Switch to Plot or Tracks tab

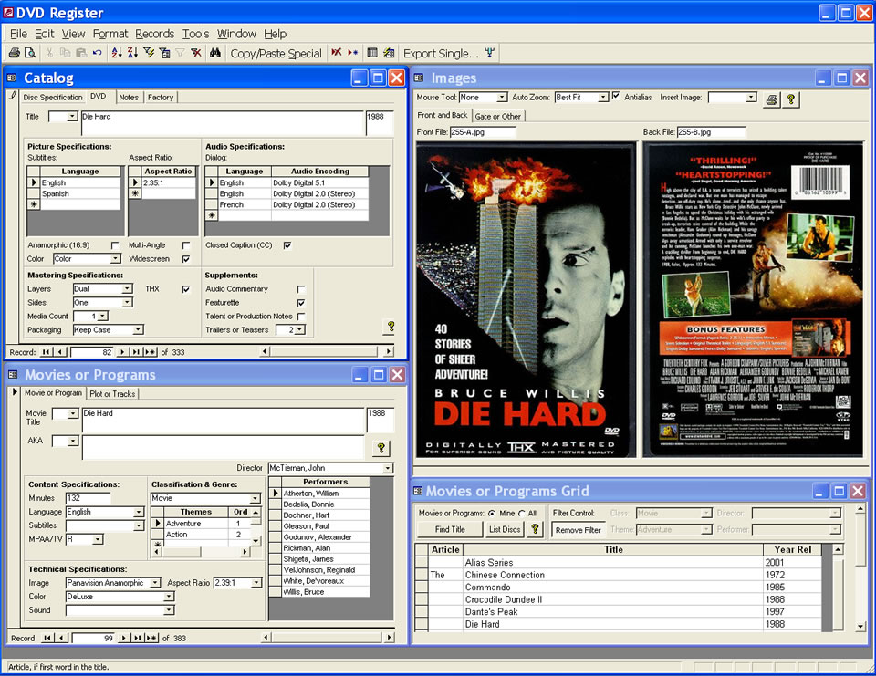click(x=112, y=394)
